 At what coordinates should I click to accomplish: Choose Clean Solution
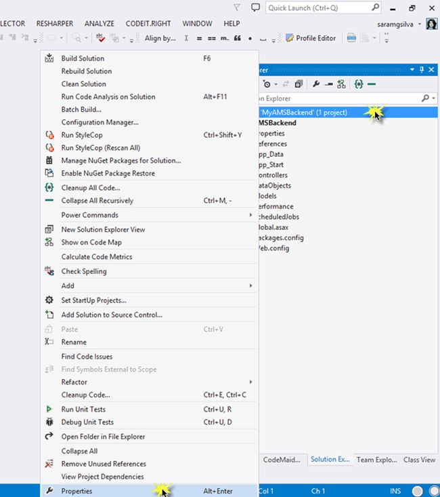pyautogui.click(x=150, y=84)
